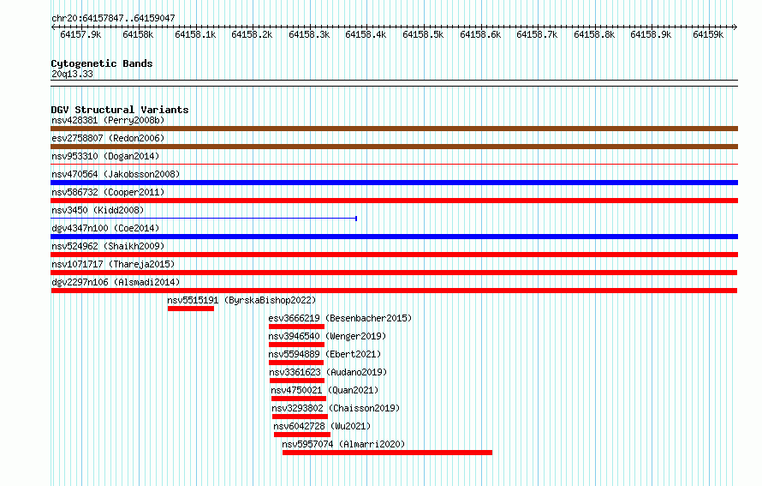Open nsv5957074 (Almarri2020) variant
Image resolution: width=762 pixels, height=486 pixels.
(343, 444)
